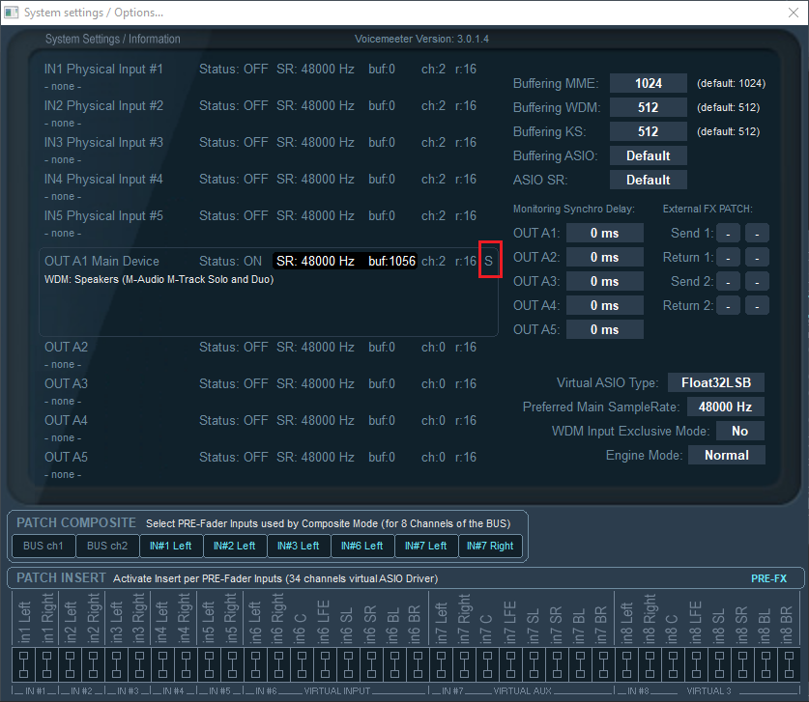Open Preferred Main SampleRate 48000 Hz selector
Viewport: 809px width, 702px height.
[725, 407]
